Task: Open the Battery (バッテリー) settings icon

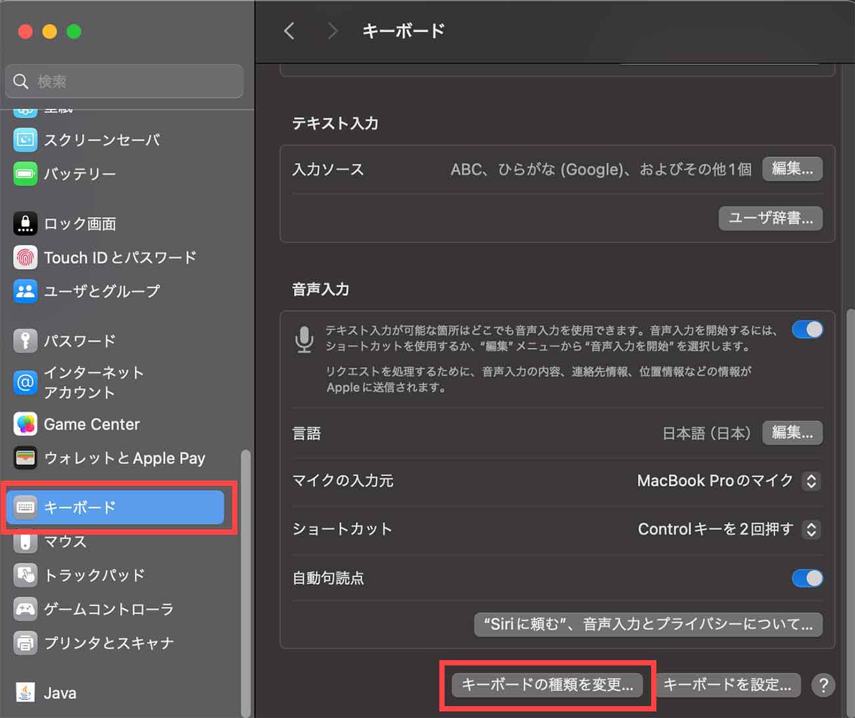Action: pos(25,174)
